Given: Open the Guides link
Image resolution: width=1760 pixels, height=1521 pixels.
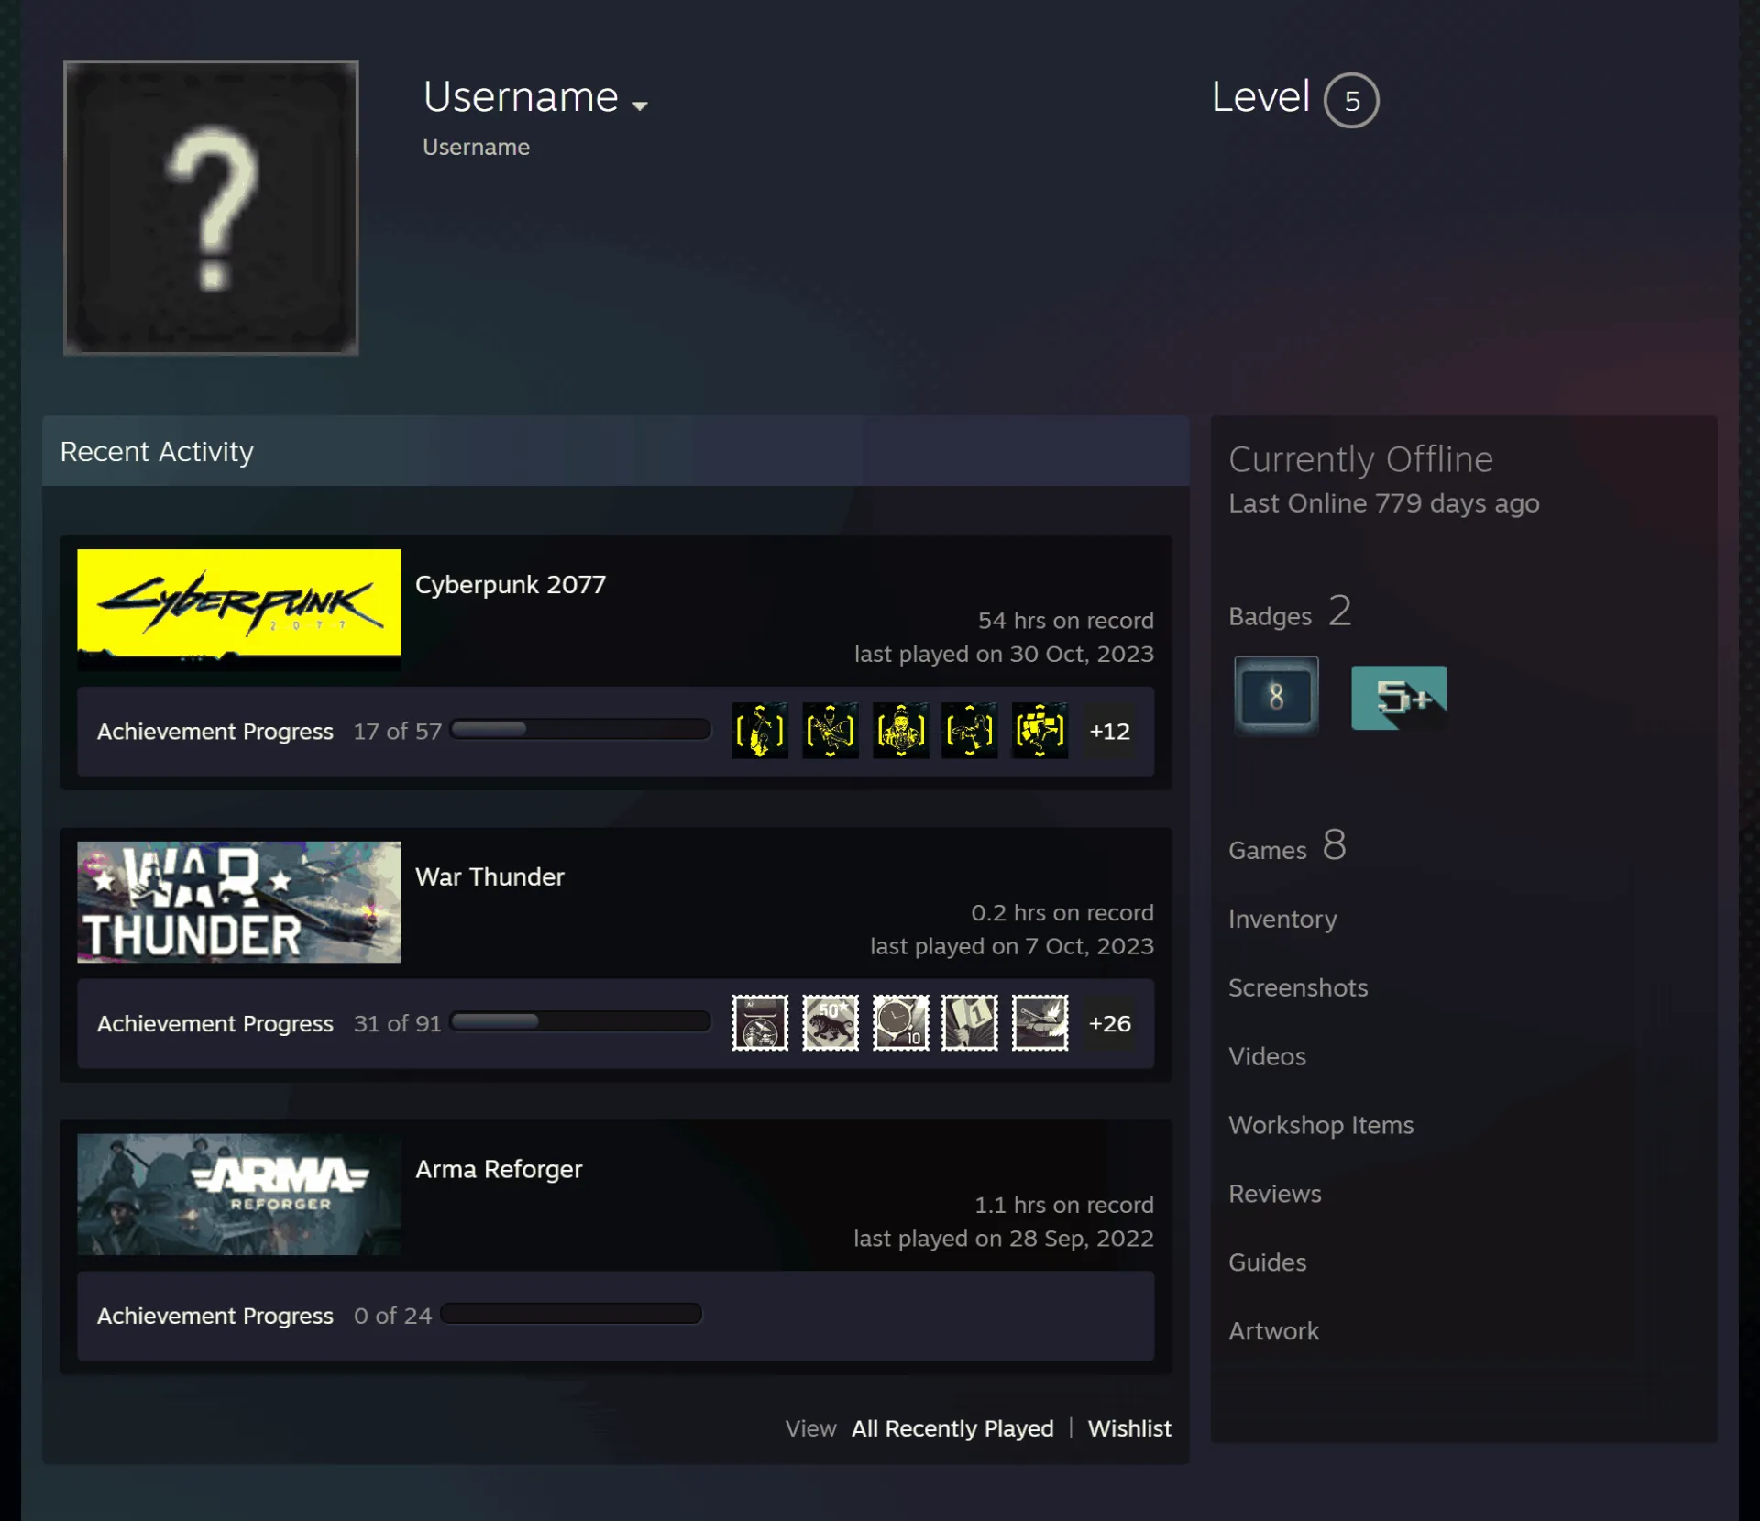Looking at the screenshot, I should pyautogui.click(x=1267, y=1262).
